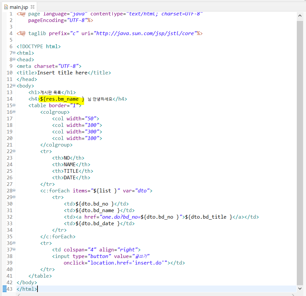Click the align="right" attribute
This screenshot has height=296, width=306.
(x=118, y=250)
